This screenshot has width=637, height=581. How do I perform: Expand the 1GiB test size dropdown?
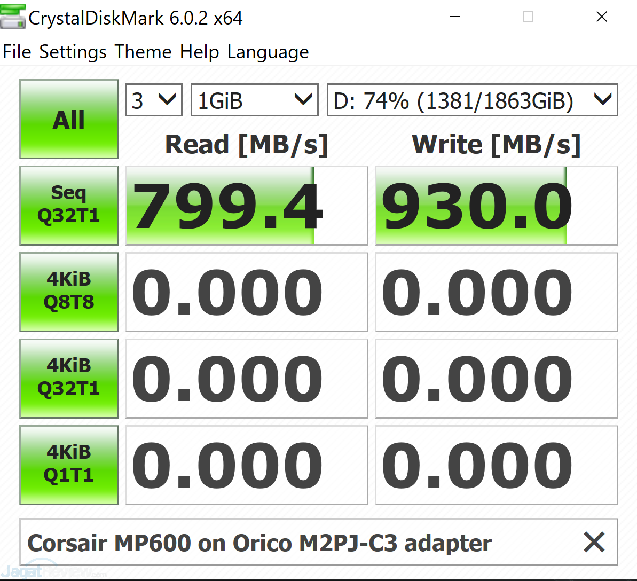point(255,100)
